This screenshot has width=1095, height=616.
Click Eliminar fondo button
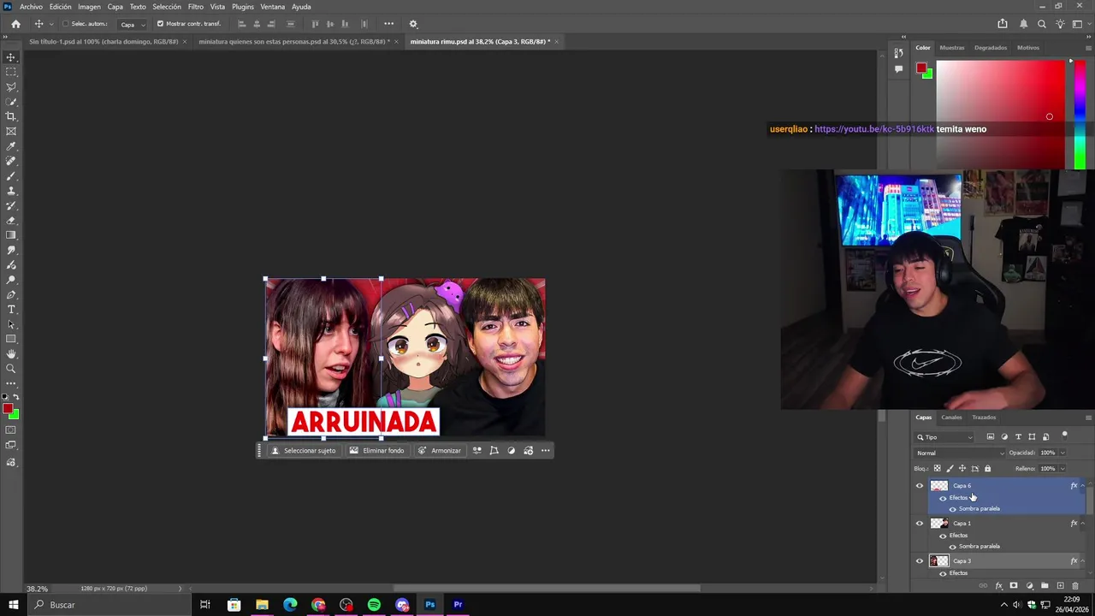tap(376, 451)
